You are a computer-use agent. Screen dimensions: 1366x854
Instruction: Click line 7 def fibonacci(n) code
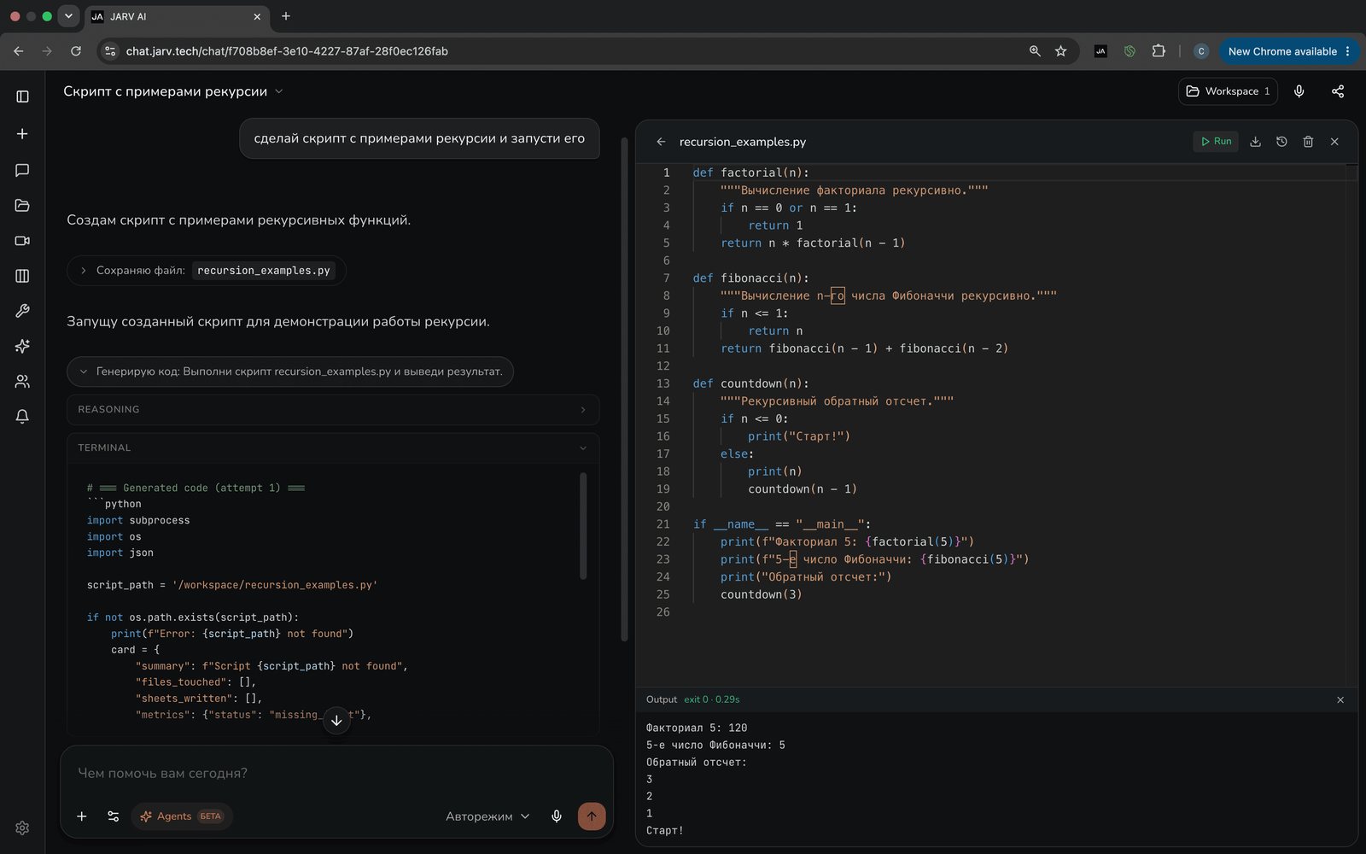point(750,278)
